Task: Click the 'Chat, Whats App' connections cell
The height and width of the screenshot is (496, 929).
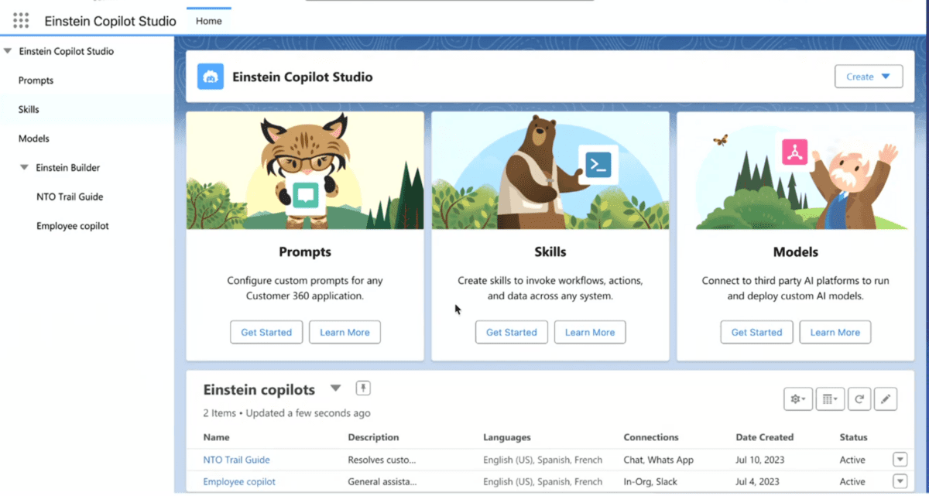Action: (659, 460)
